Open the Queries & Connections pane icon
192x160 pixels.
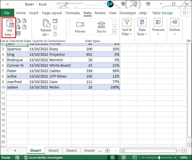coord(55,21)
